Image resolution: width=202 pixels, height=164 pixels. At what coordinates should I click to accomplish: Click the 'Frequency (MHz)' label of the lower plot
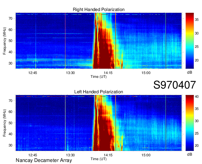tap(4, 123)
